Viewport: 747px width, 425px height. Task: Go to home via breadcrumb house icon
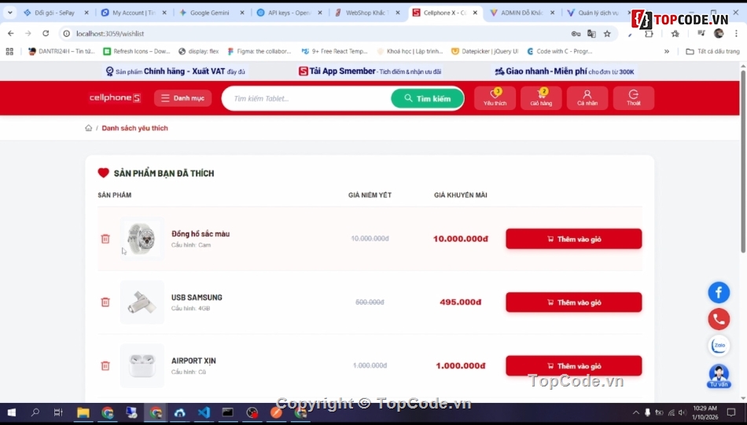[x=89, y=128]
